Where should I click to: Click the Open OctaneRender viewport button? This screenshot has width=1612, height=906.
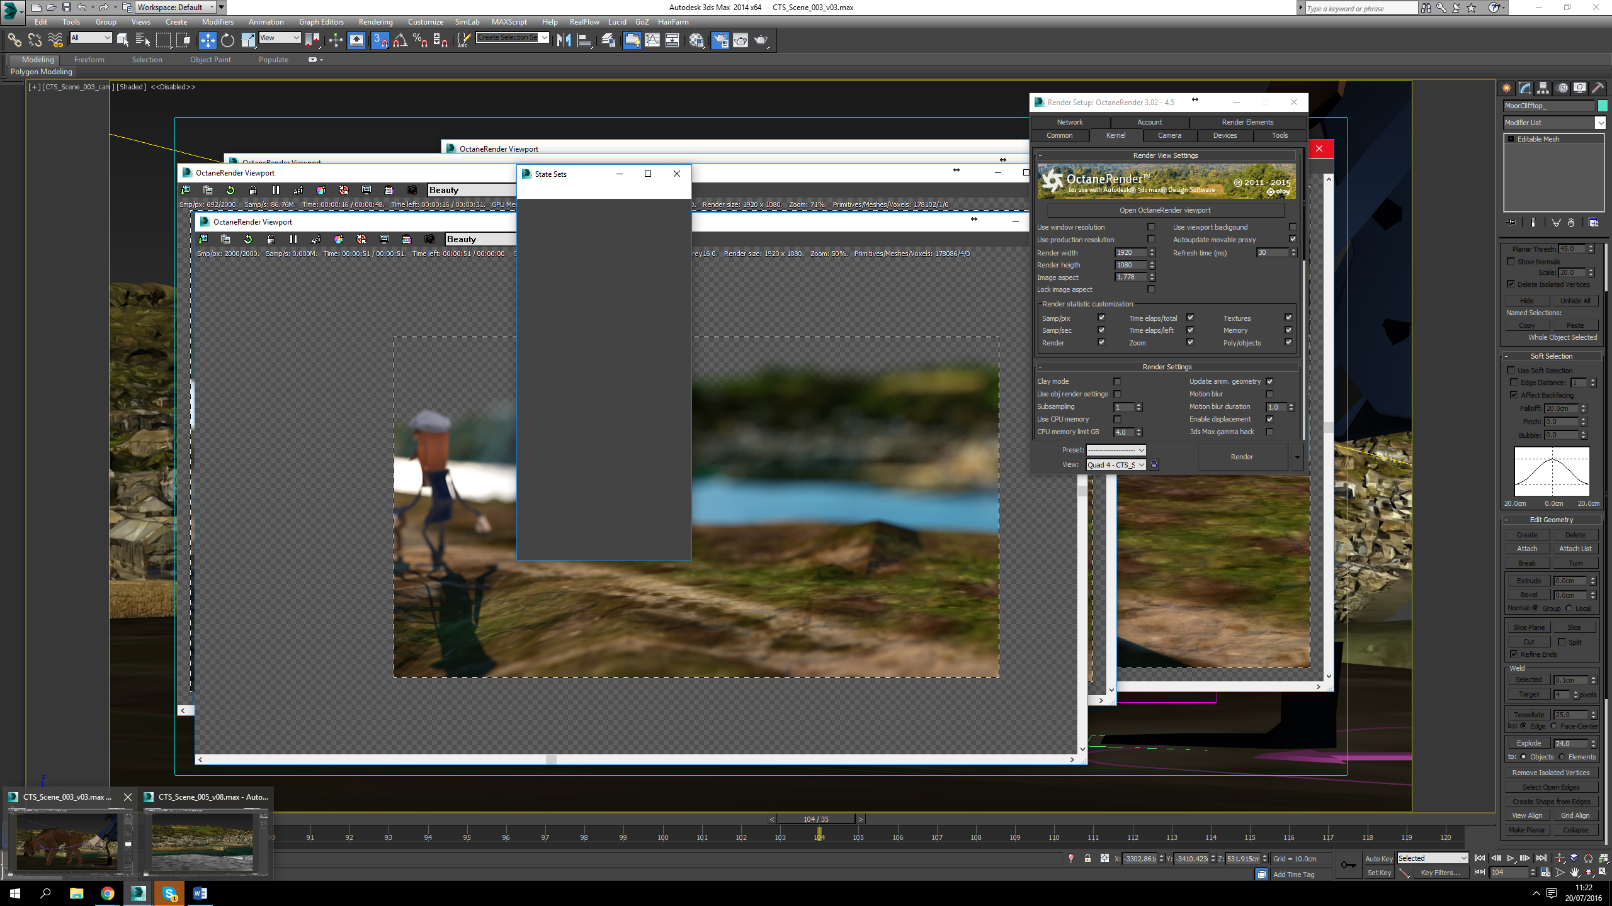tap(1165, 210)
